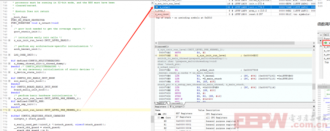Click R2 value 0x0000 0004
Screen dimensions: 330x131
click(183, 128)
